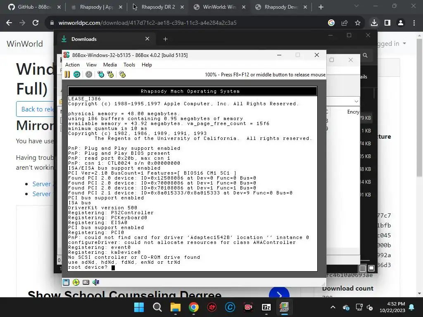Click the root device prompt in emulator
Screen dimensions: 423x317
(91, 267)
